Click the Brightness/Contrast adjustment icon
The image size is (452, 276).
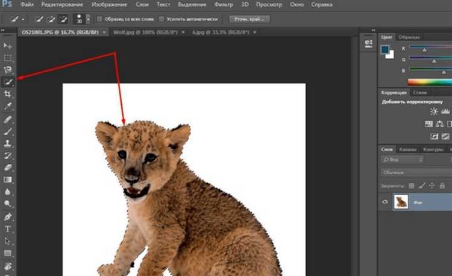coord(434,111)
